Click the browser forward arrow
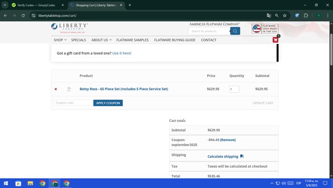This screenshot has width=333, height=188. 14,16
